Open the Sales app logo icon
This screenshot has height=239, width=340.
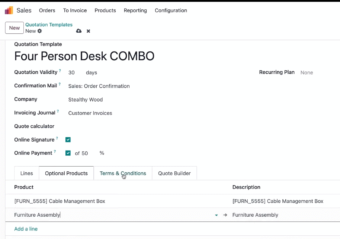(9, 10)
